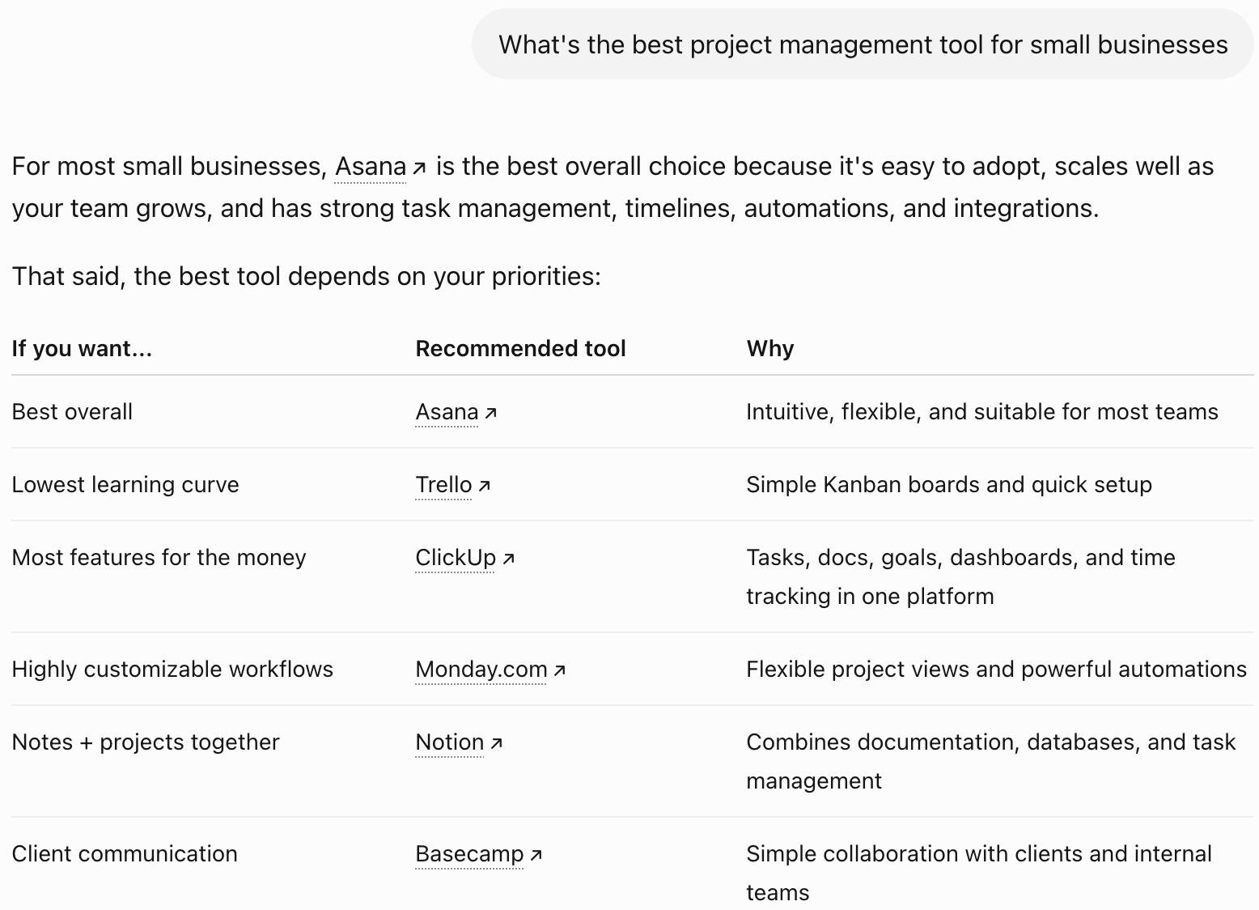Image resolution: width=1259 pixels, height=910 pixels.
Task: Click external arrow icon next to table Asana
Action: [490, 413]
